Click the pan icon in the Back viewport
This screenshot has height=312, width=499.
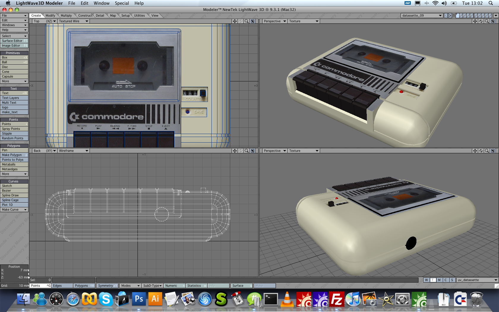point(235,151)
